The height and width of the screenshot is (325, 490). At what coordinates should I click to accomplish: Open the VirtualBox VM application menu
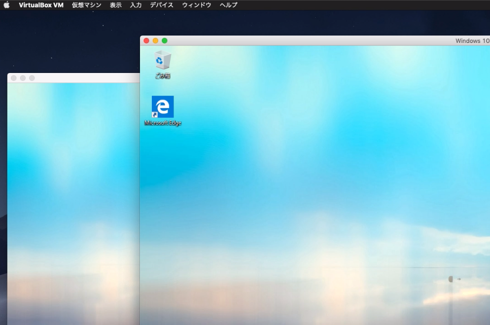(x=41, y=5)
